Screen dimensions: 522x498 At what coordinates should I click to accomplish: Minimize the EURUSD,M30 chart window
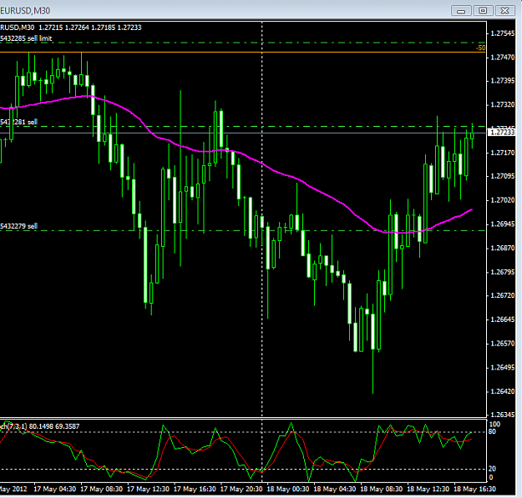(x=461, y=11)
